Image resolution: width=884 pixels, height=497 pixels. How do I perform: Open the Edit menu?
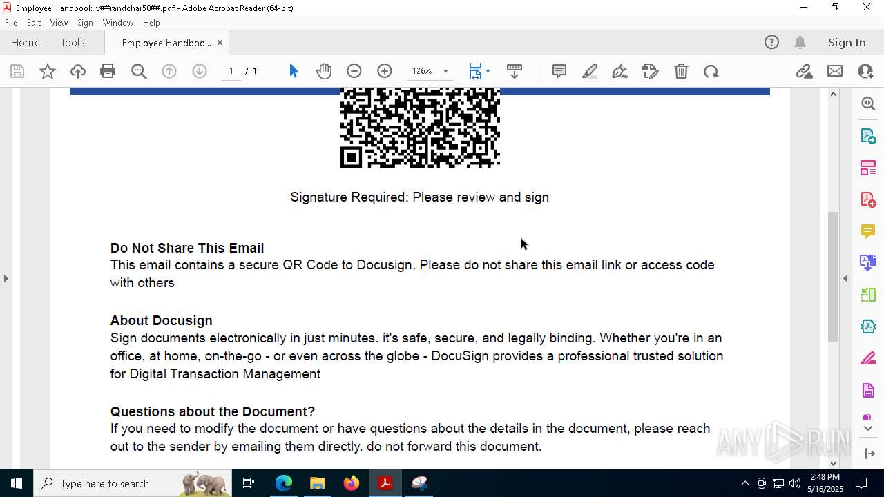(34, 22)
